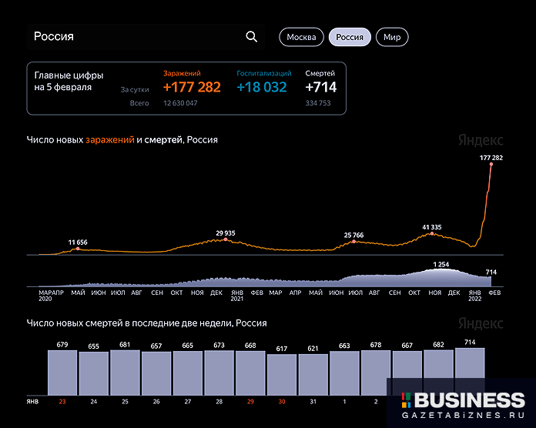Click the Заражений +177 282 figure
Viewport: 536px width, 428px height.
pos(192,87)
